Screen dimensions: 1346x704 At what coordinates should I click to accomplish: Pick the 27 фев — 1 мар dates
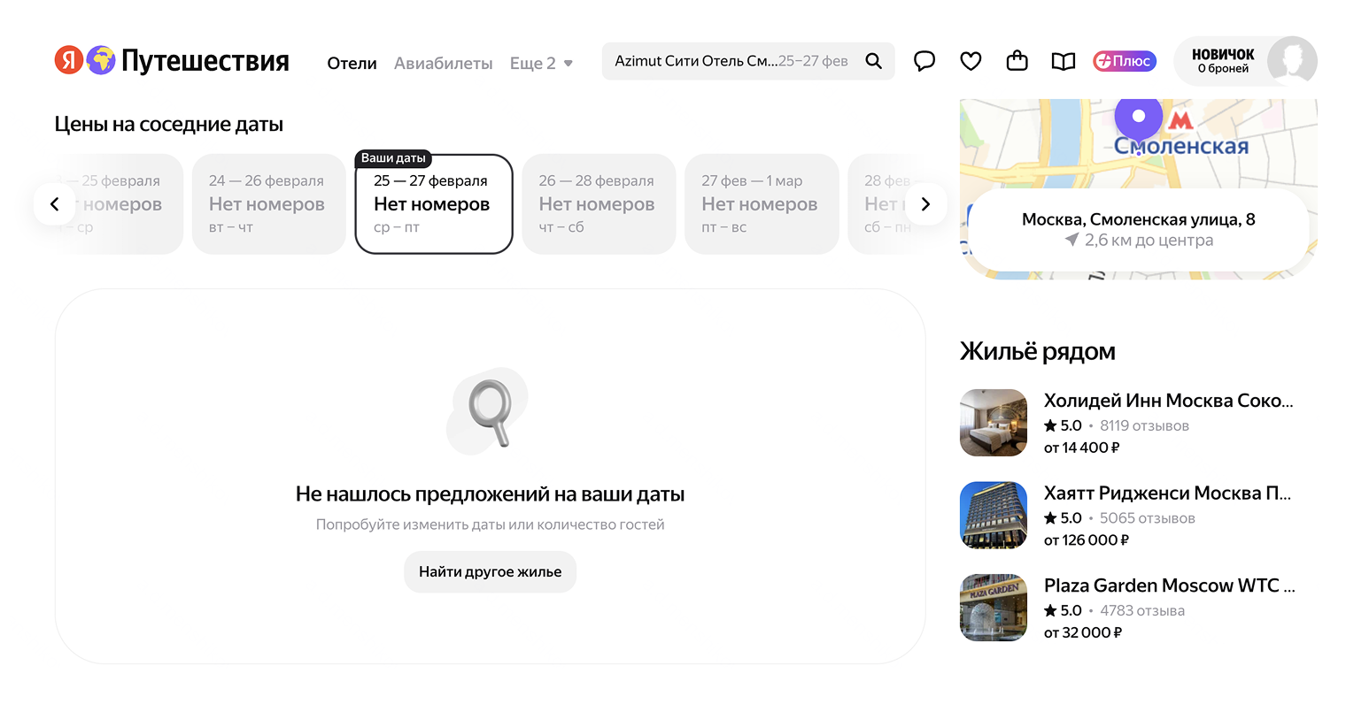[761, 204]
